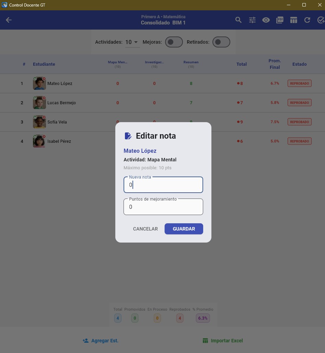Import students with Importar Excel

click(223, 341)
